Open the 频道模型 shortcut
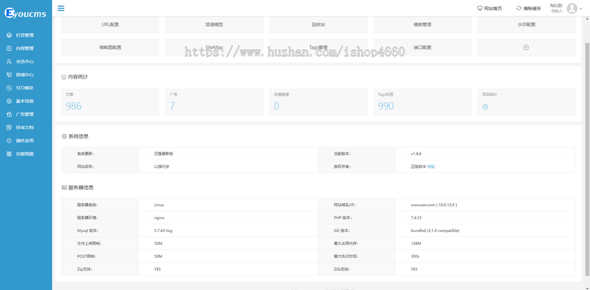Image resolution: width=590 pixels, height=290 pixels. [x=214, y=25]
